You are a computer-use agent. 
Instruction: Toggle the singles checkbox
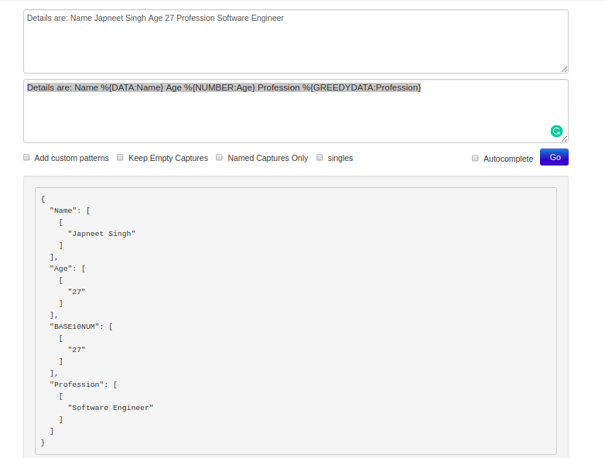[320, 157]
